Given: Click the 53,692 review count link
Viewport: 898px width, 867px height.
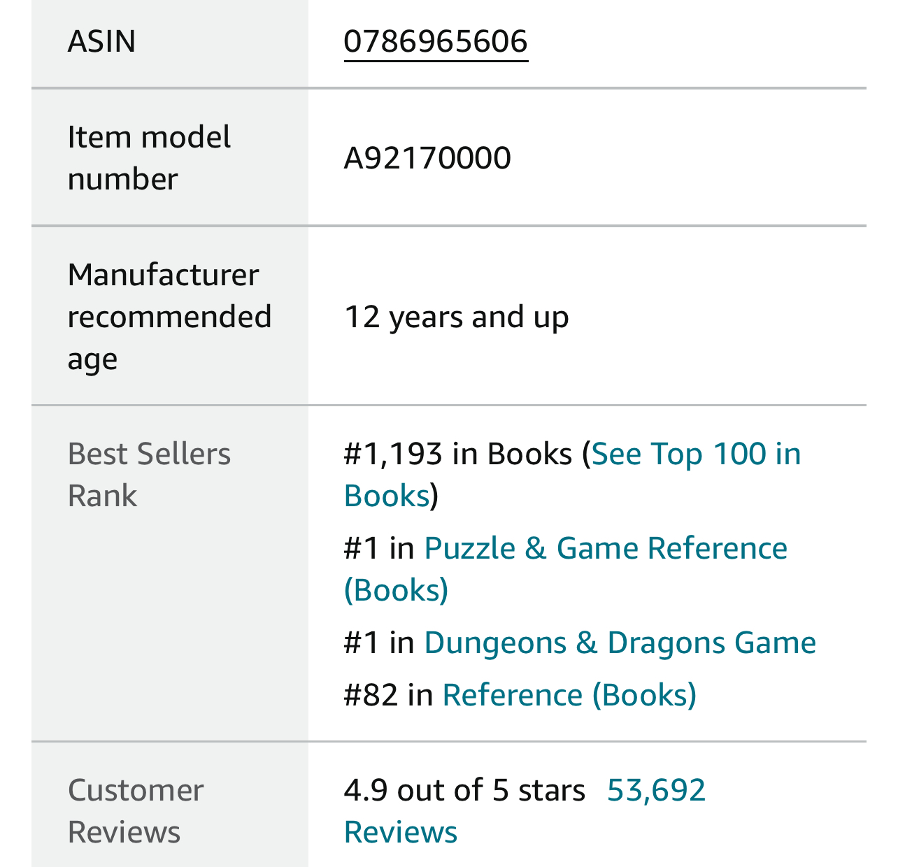Looking at the screenshot, I should [x=656, y=790].
